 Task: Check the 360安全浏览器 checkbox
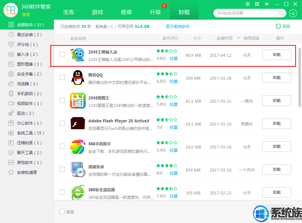coord(62,192)
